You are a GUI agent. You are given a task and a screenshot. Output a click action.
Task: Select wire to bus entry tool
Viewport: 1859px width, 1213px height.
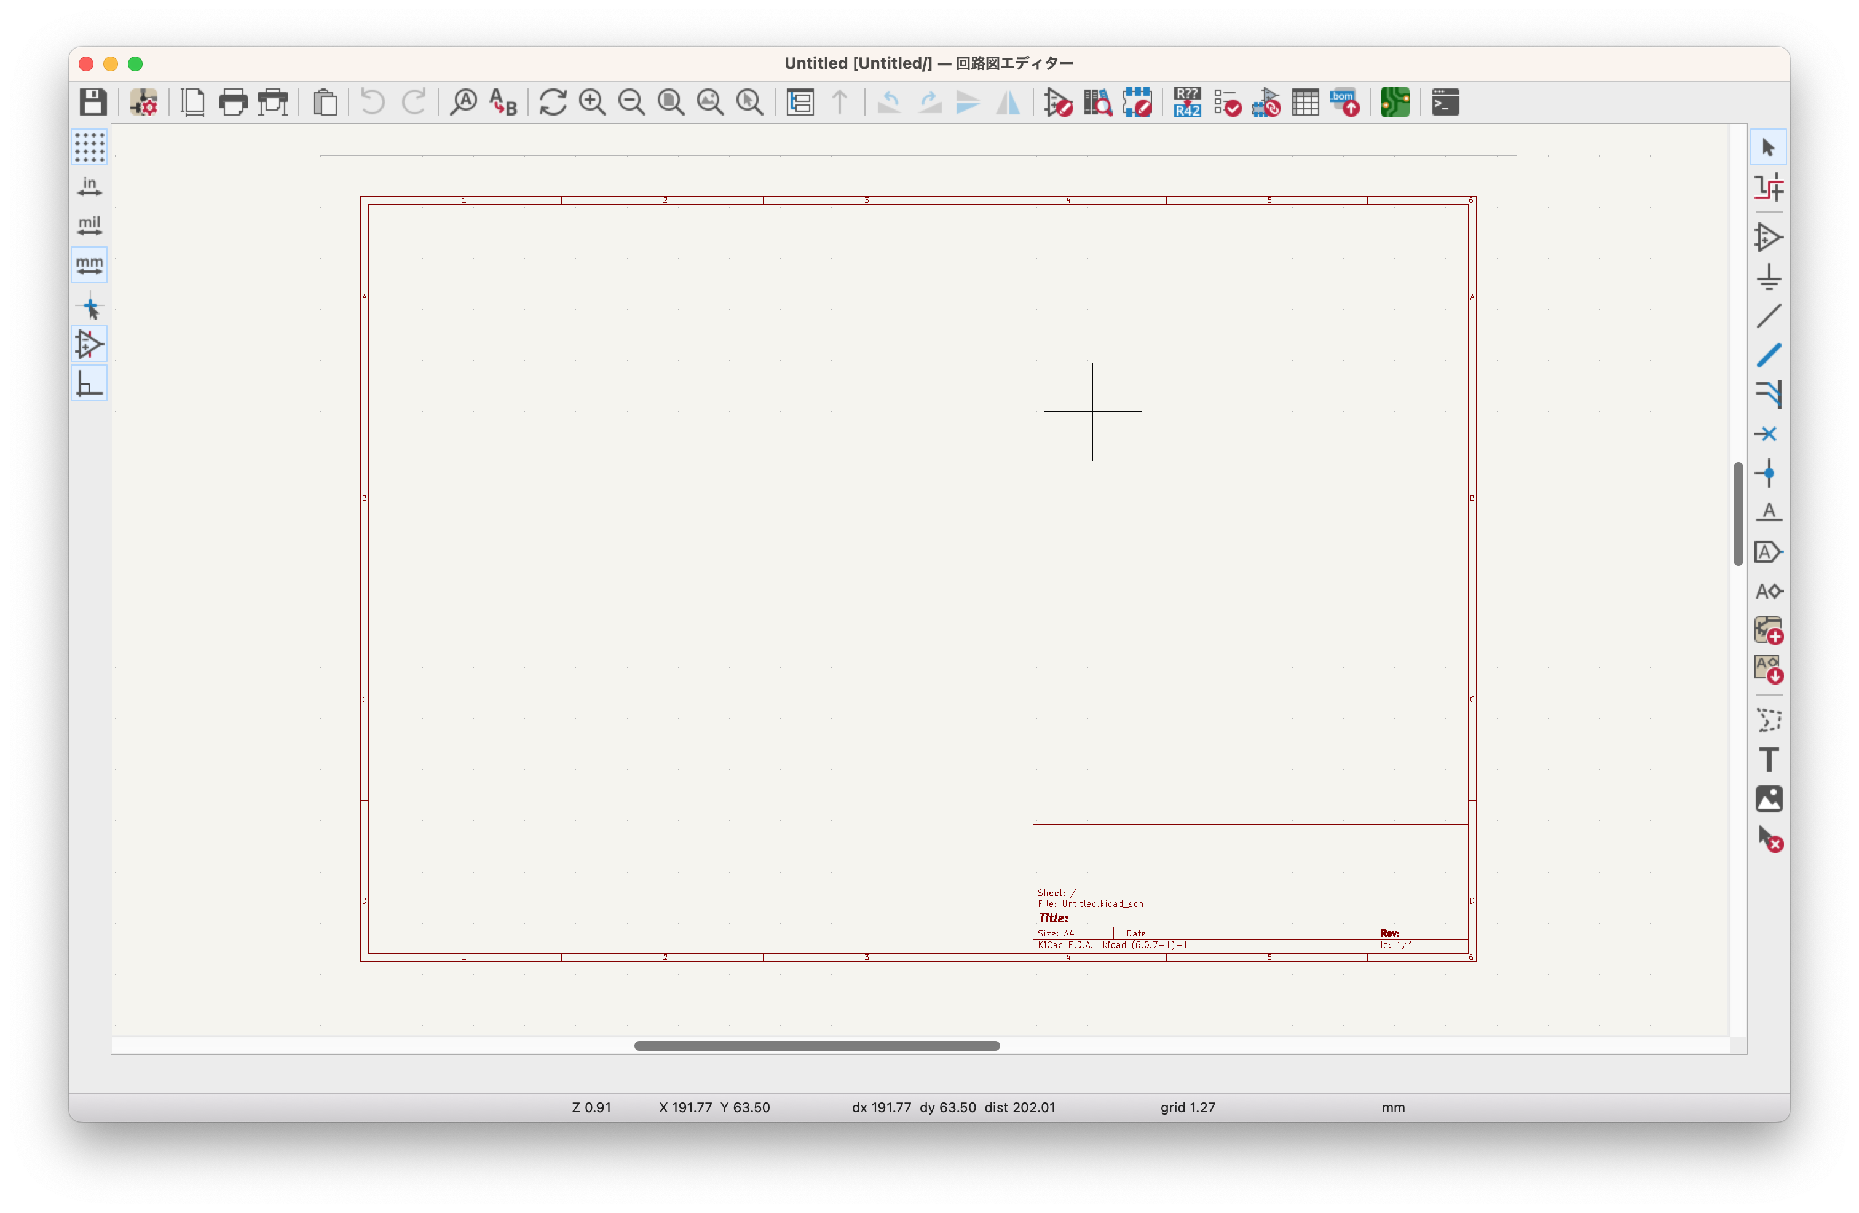point(1769,394)
